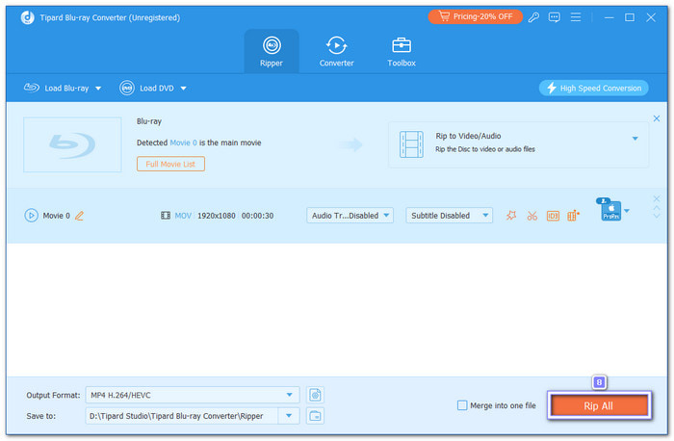
Task: Expand the Rip to Video/Audio dropdown
Action: click(x=635, y=139)
